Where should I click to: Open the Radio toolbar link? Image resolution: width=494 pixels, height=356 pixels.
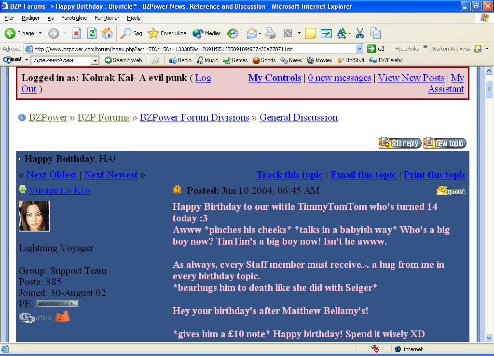click(180, 60)
